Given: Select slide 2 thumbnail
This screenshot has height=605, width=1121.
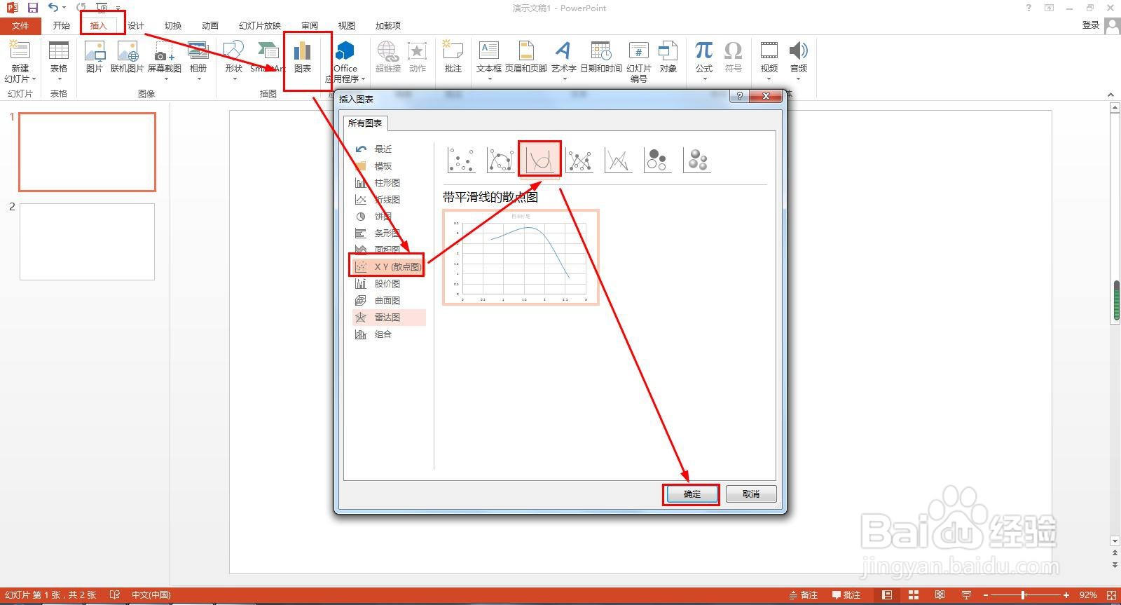Looking at the screenshot, I should coord(87,242).
